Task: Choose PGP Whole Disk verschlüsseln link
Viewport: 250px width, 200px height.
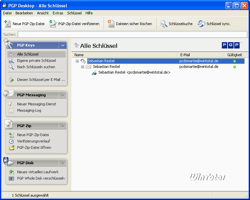Action: click(41, 178)
